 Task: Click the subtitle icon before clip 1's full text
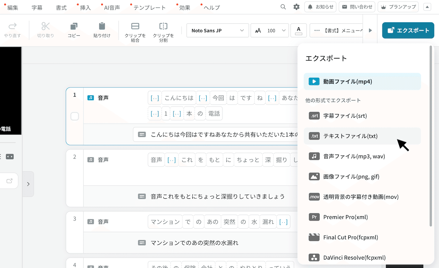coord(142,134)
